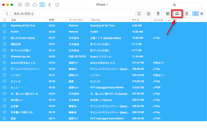Uncheck 山手線 checkbox
The width and height of the screenshot is (207, 128).
(x=4, y=106)
